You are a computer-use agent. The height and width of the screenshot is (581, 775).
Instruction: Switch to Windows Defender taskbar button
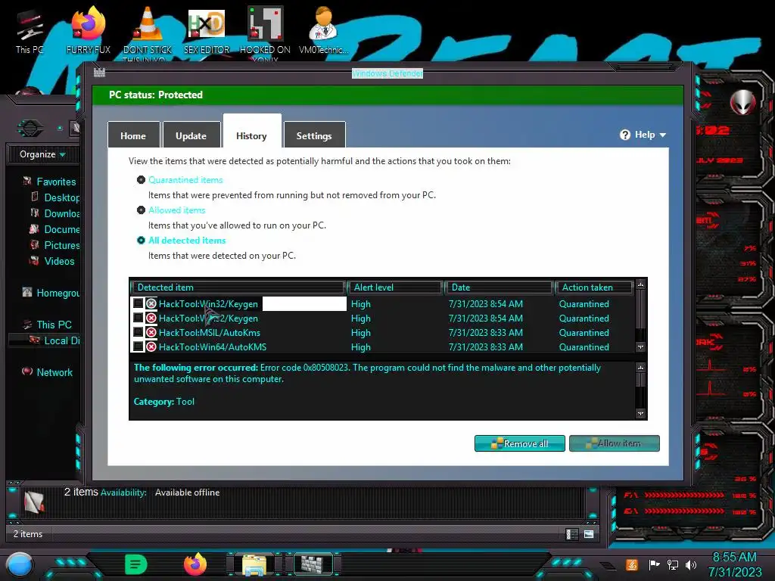coord(313,564)
